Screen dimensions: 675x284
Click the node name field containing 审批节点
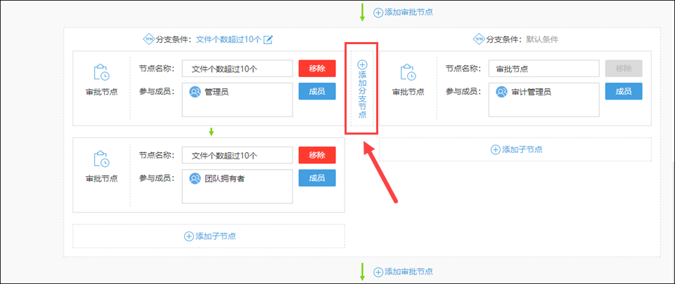point(543,68)
